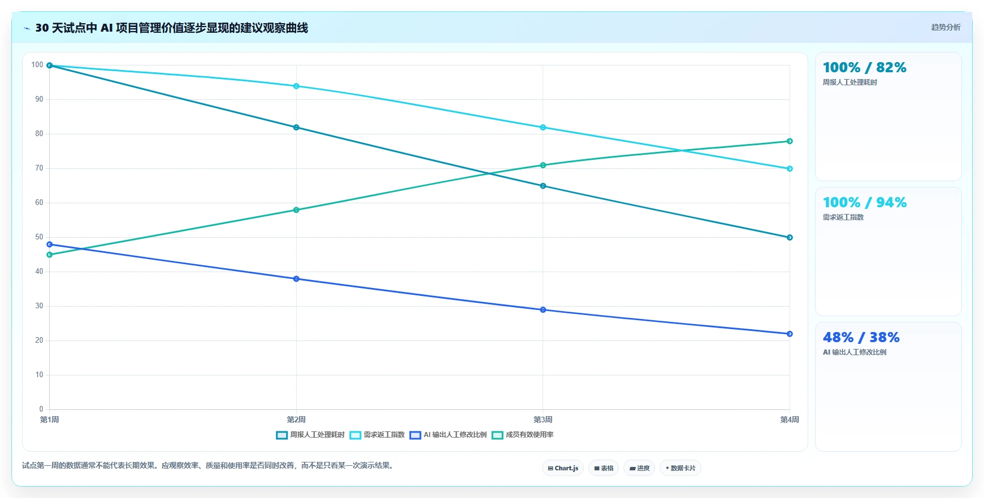This screenshot has width=984, height=498.
Task: Click the 需求返工指数 point at 第2周 (94)
Action: pyautogui.click(x=296, y=86)
